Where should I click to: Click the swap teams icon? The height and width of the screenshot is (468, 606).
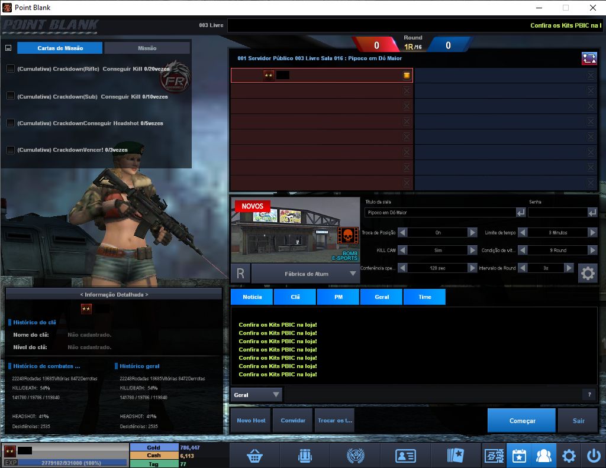(x=589, y=58)
